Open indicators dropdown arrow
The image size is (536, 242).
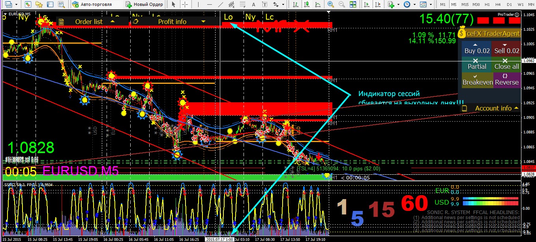pos(398,4)
